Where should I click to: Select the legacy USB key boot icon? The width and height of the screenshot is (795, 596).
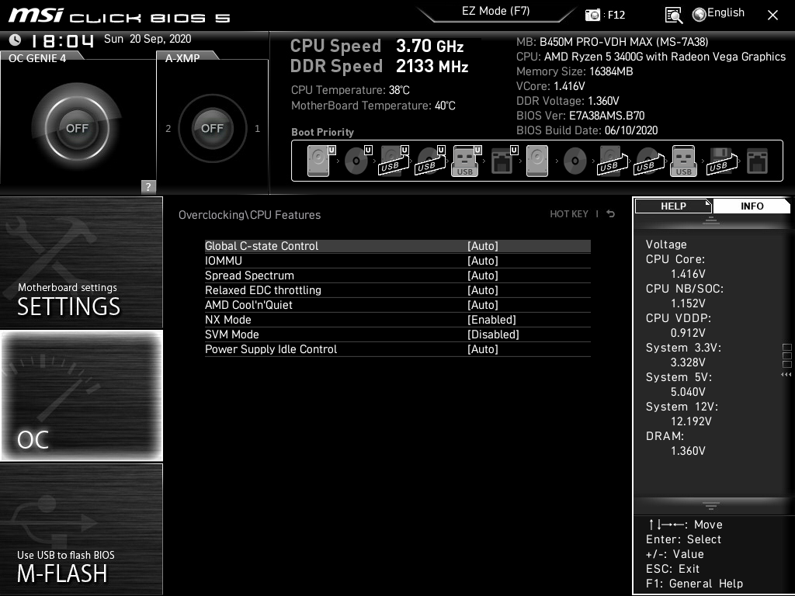683,161
